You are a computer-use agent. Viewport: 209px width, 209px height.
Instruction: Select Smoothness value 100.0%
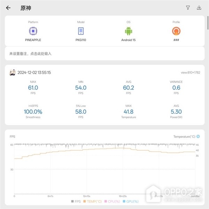click(33, 112)
